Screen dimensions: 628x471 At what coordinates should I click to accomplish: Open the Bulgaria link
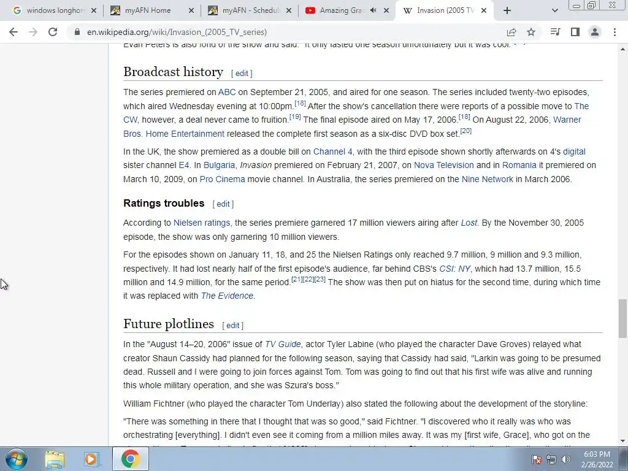point(219,166)
